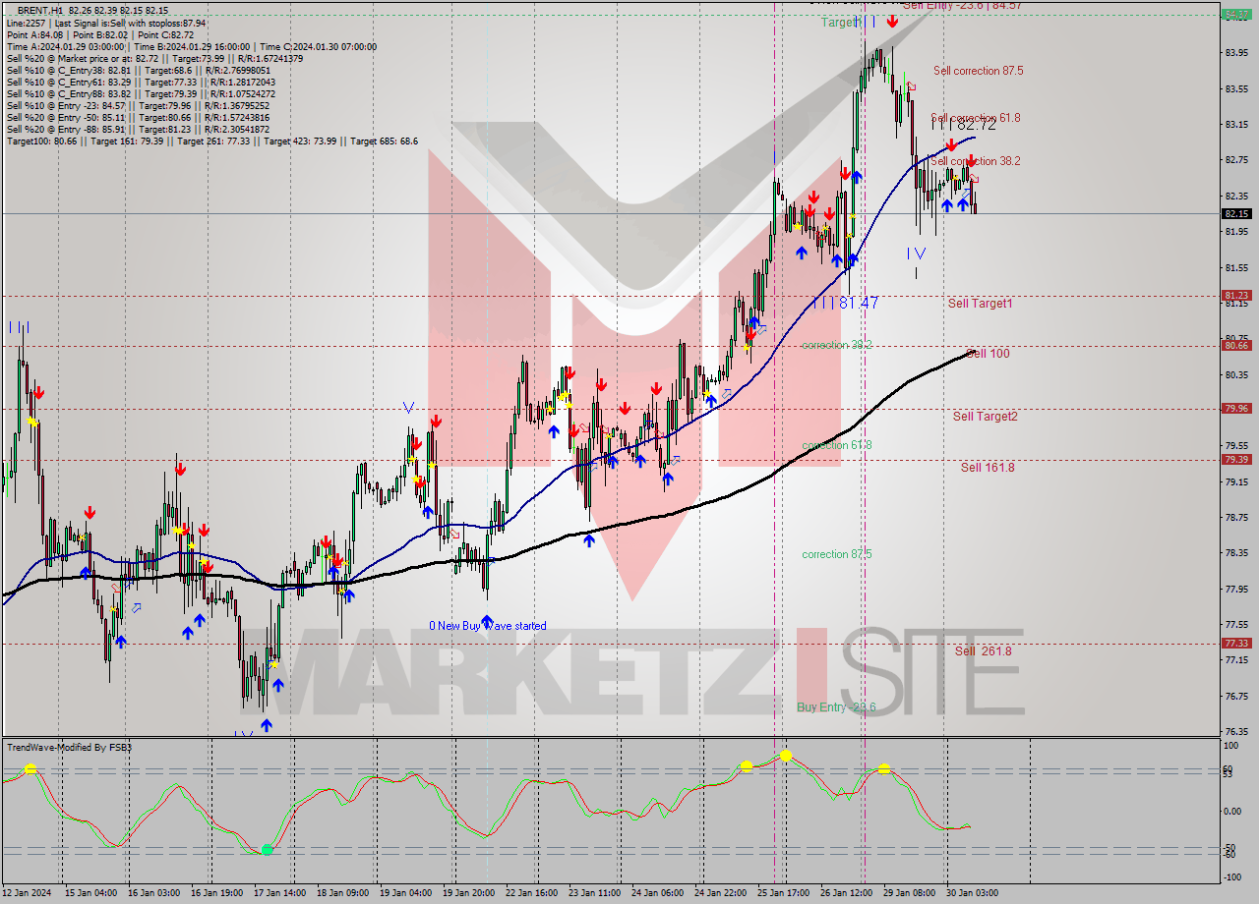
Task: Click the red 79.96 price axis tag
Action: 1236,408
